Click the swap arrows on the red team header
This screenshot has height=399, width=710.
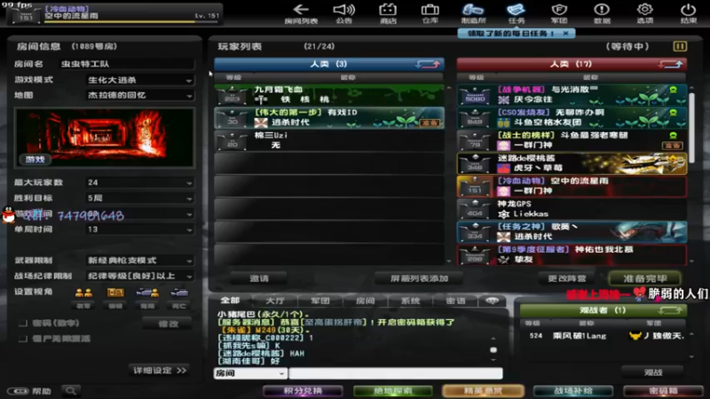(671, 64)
